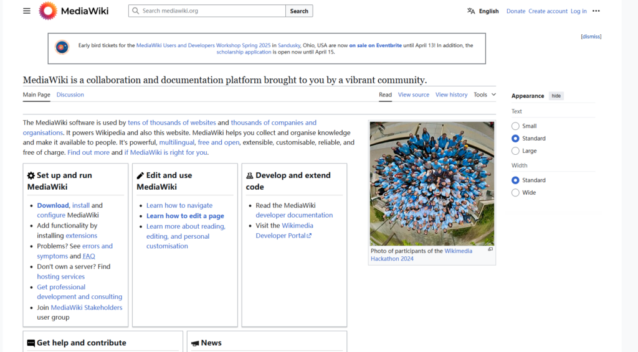
Task: Hide the Appearance panel
Action: [556, 96]
